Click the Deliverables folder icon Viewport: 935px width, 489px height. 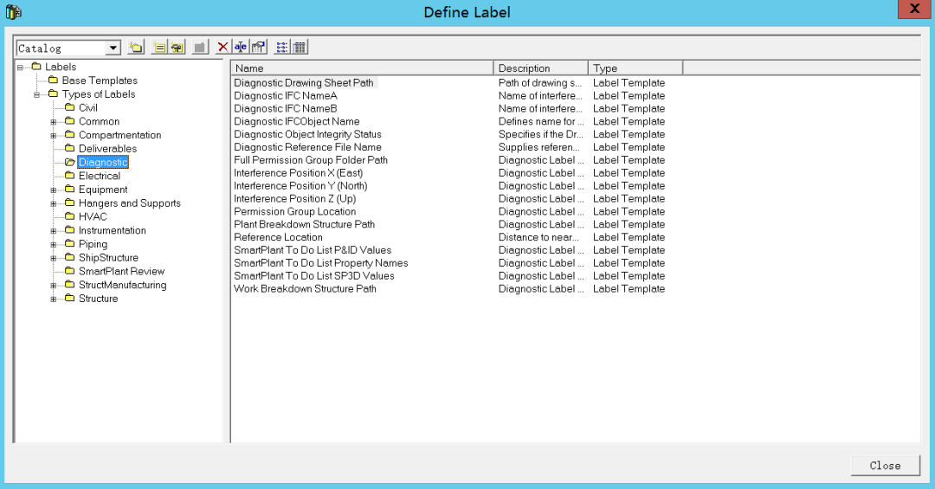(70, 148)
